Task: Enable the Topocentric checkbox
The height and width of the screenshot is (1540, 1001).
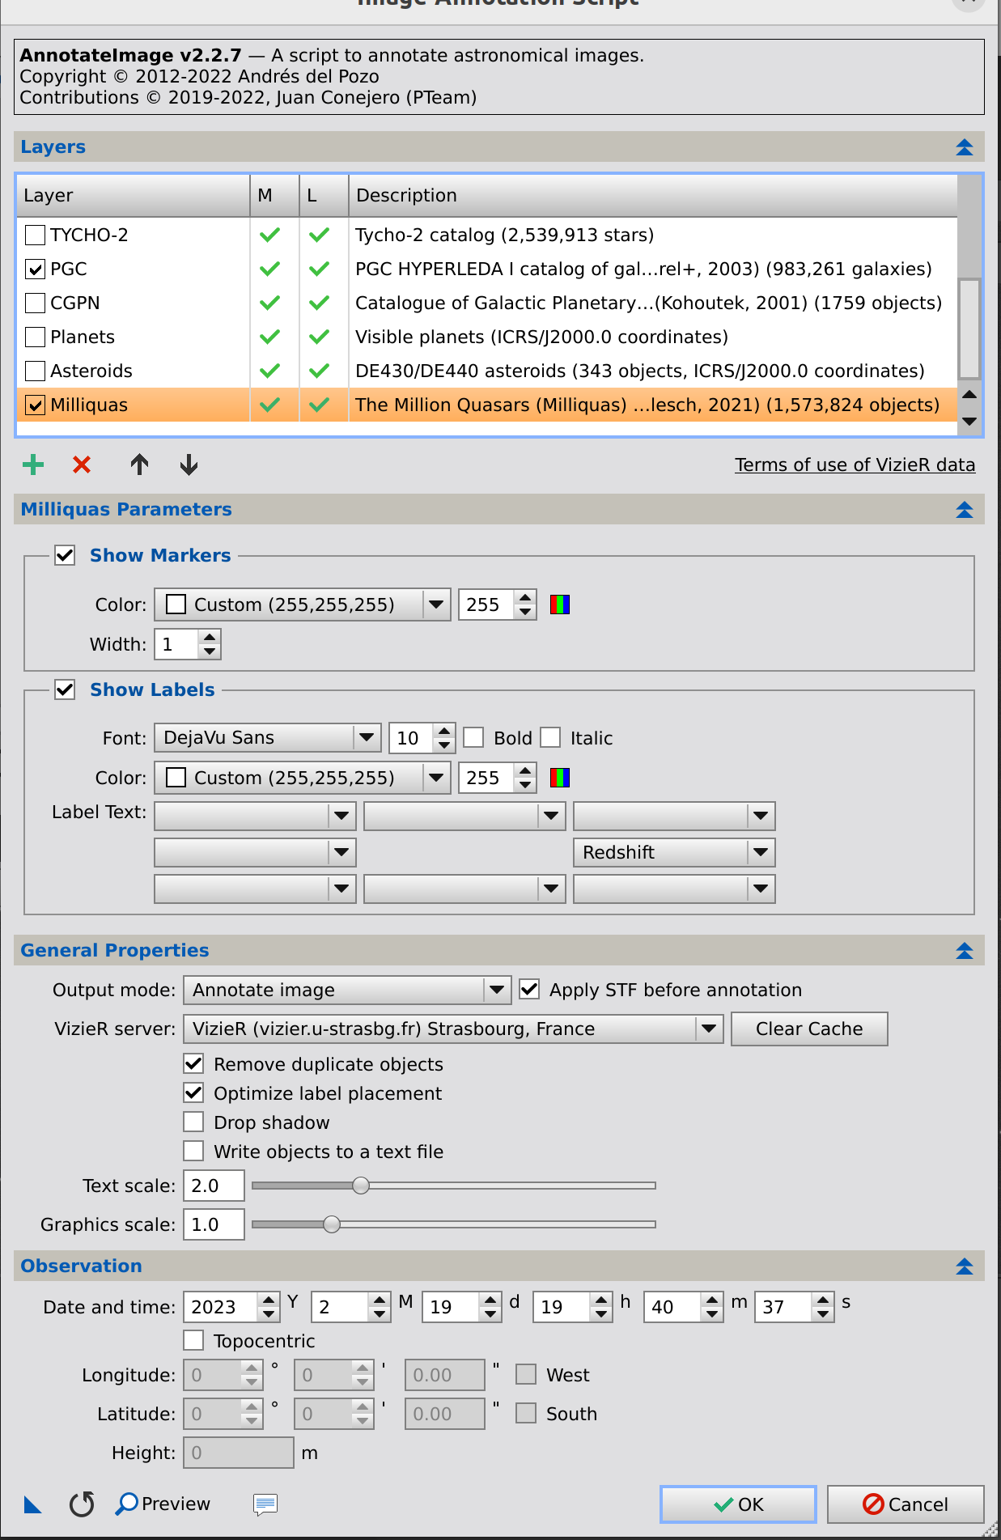Action: (x=193, y=1340)
